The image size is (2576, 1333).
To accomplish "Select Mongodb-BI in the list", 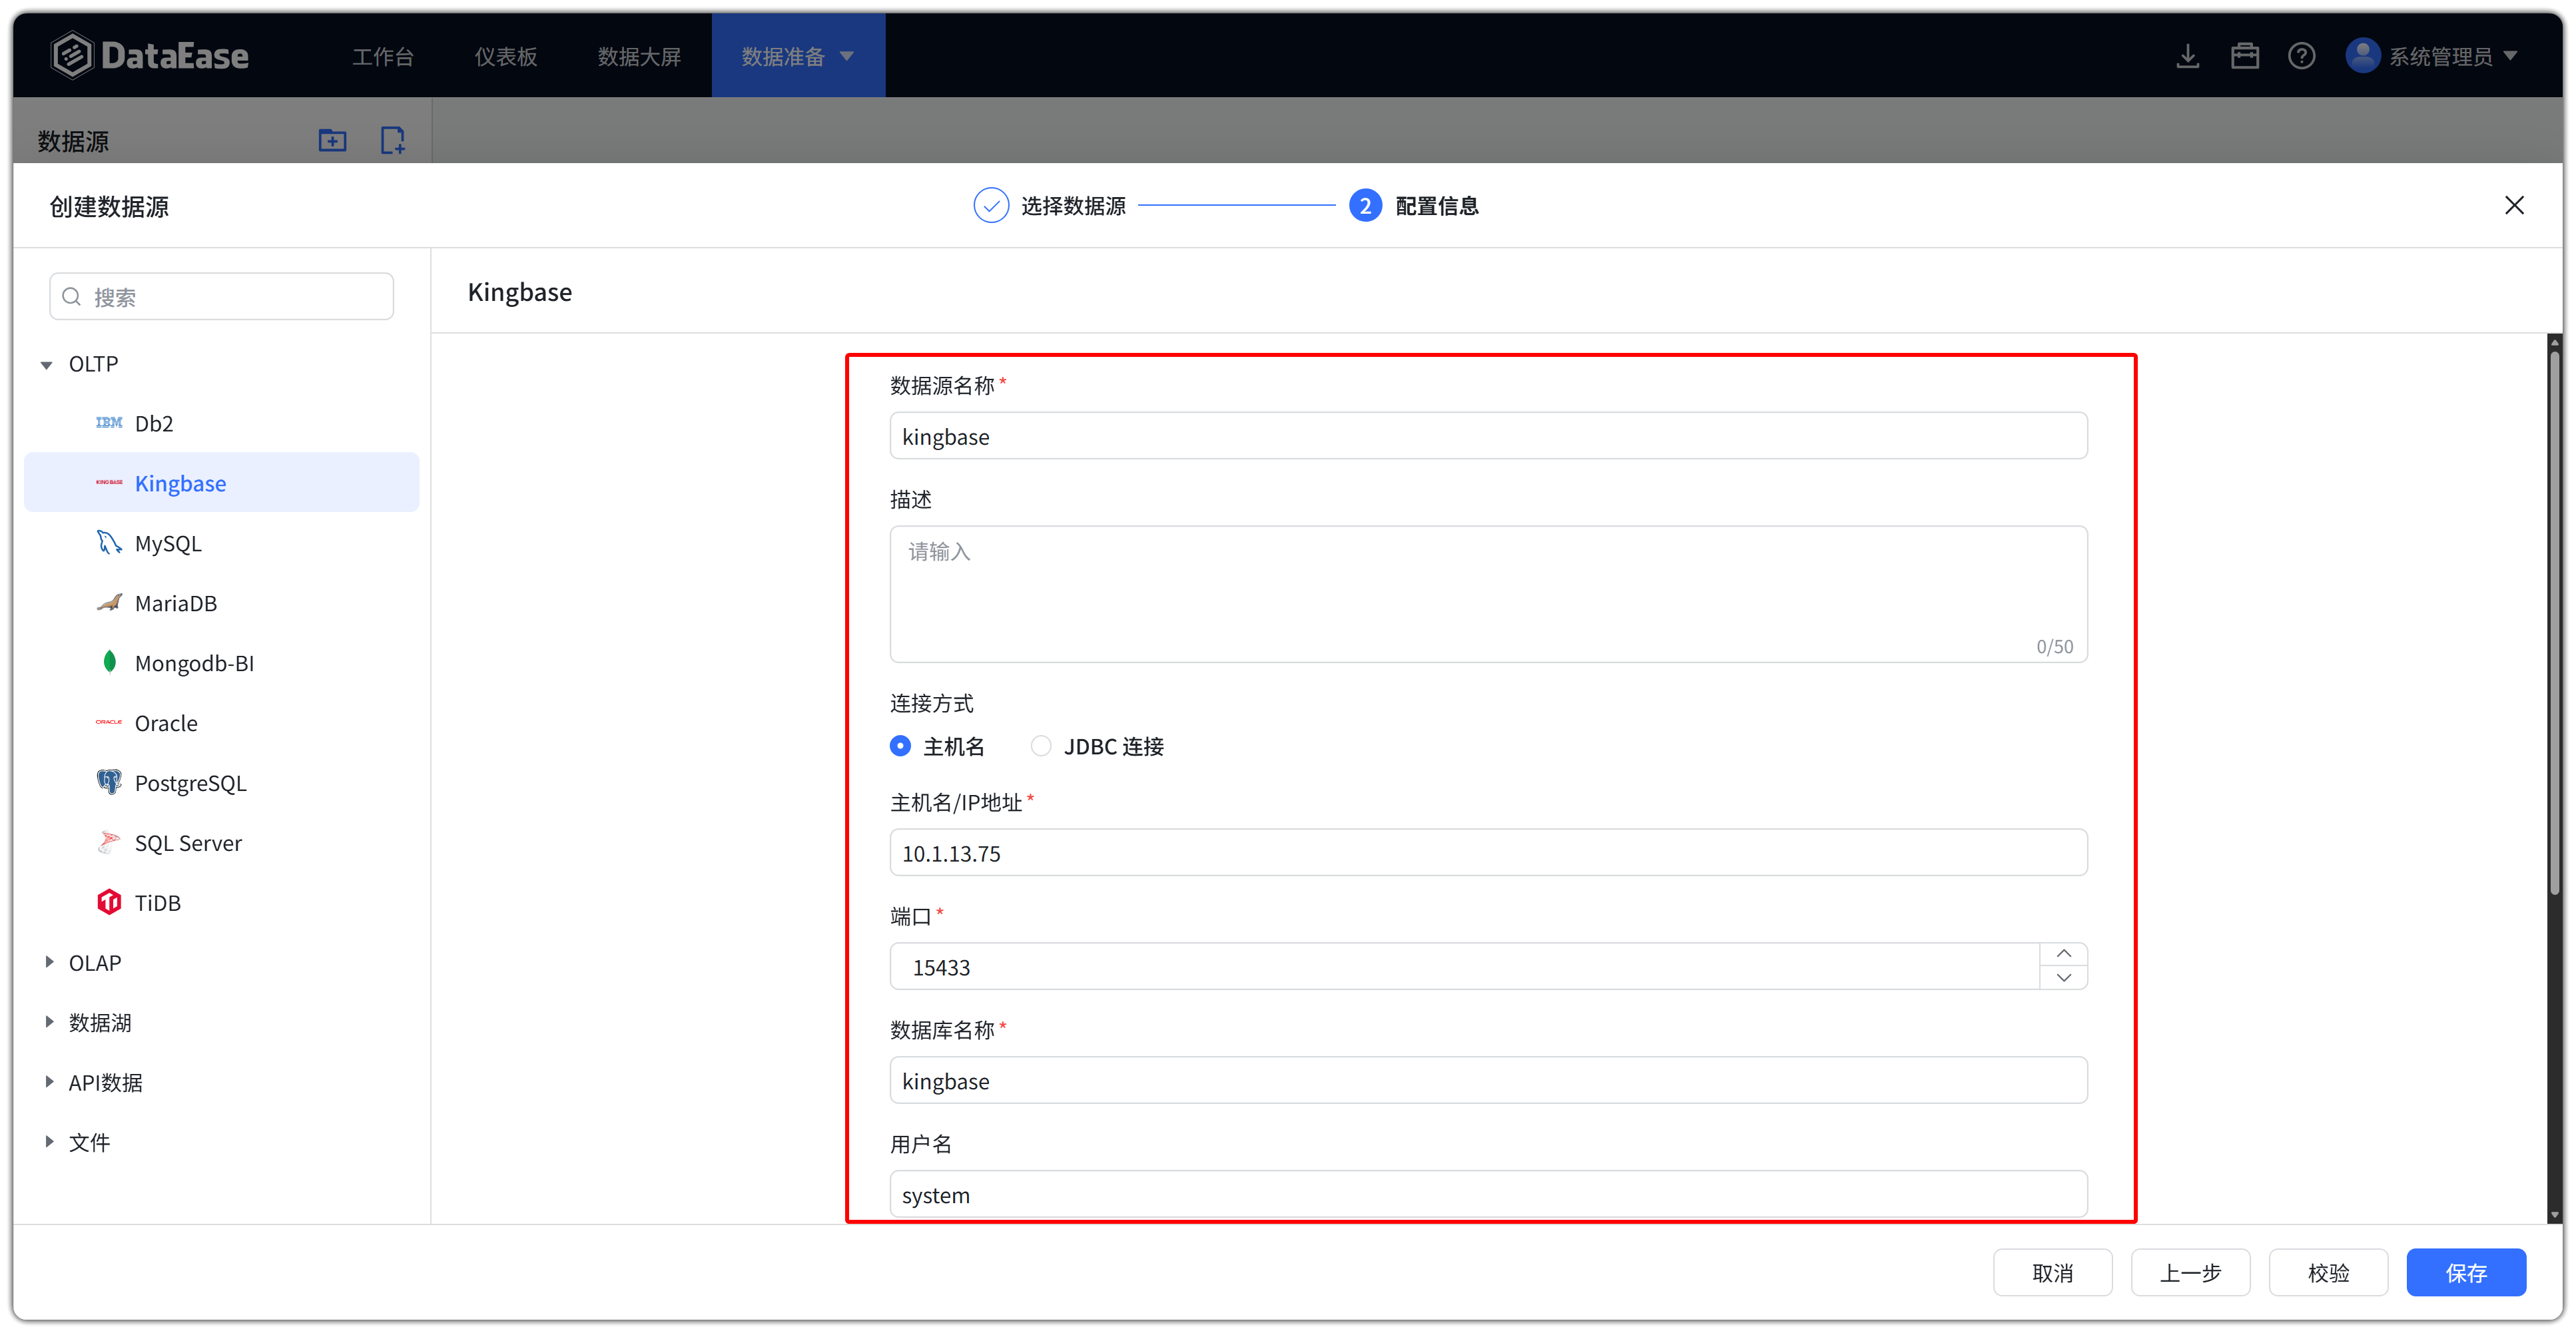I will [221, 663].
